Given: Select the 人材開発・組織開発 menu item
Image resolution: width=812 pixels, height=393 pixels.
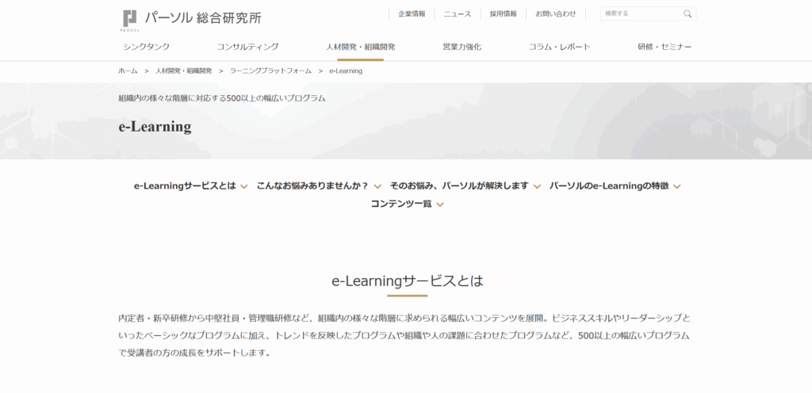Looking at the screenshot, I should click(361, 47).
